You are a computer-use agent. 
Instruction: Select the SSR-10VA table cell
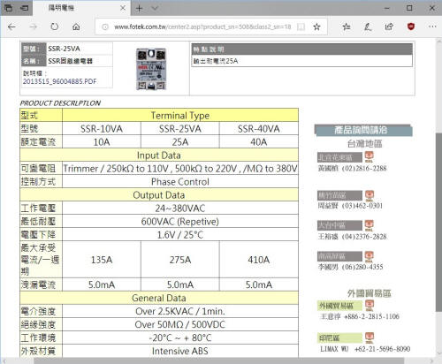click(x=102, y=128)
